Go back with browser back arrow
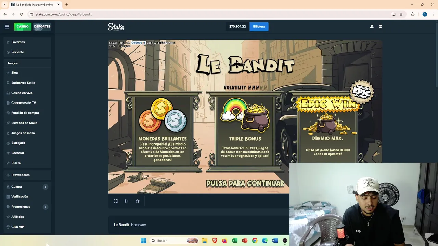 coord(5,14)
